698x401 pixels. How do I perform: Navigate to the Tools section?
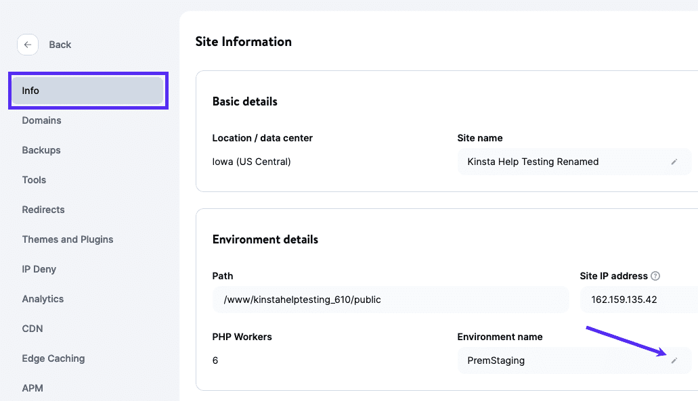[34, 180]
